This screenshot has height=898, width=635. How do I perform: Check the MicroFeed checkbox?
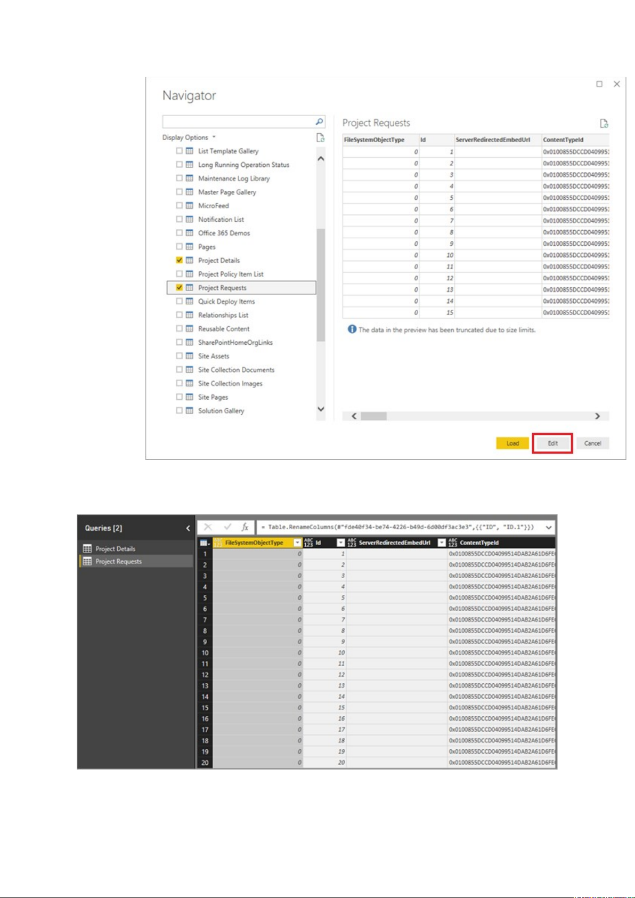pos(180,206)
